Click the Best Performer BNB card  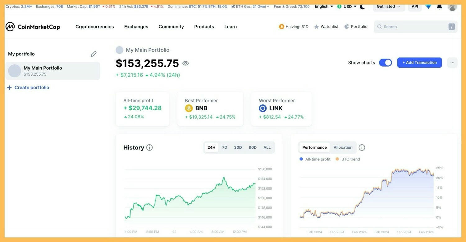pyautogui.click(x=210, y=109)
